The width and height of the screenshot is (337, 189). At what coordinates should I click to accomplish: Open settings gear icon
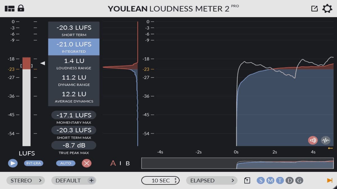(327, 8)
